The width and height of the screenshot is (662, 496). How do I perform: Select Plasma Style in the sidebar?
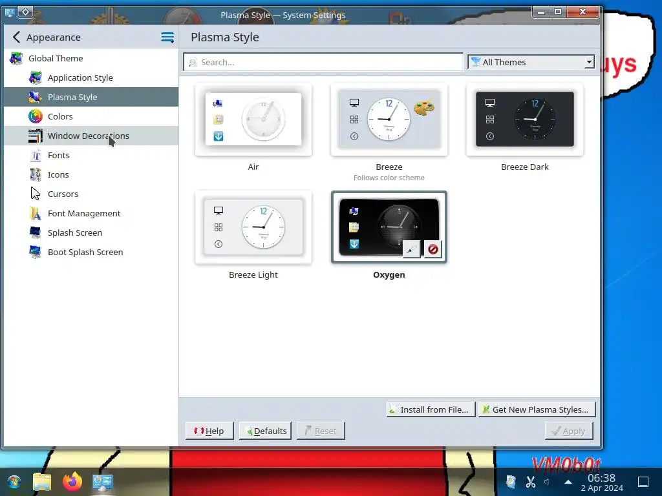click(x=91, y=97)
